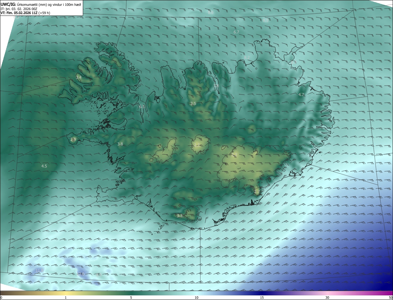This screenshot has height=300, width=393.
Task: Click the 5 tick on the color scale
Action: tap(131, 298)
